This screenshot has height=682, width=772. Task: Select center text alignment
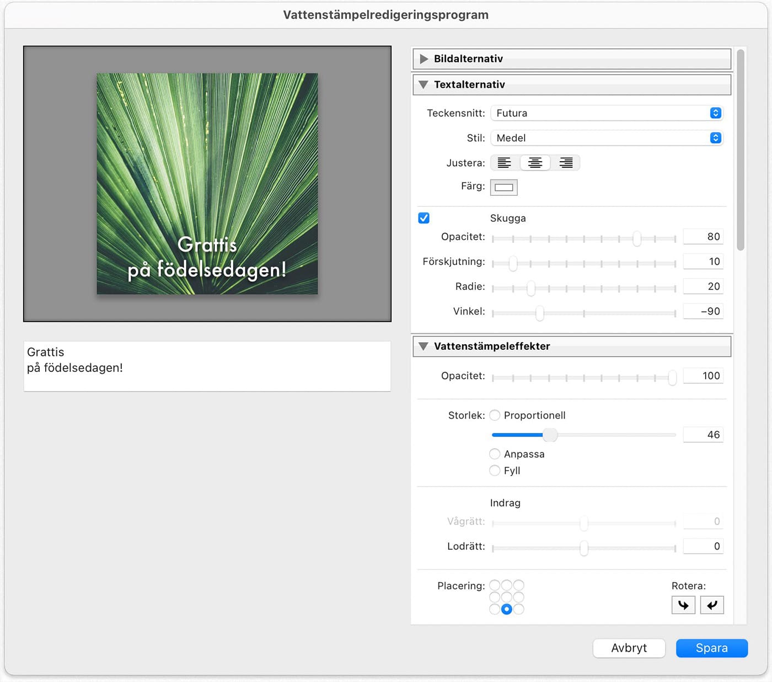pyautogui.click(x=535, y=163)
